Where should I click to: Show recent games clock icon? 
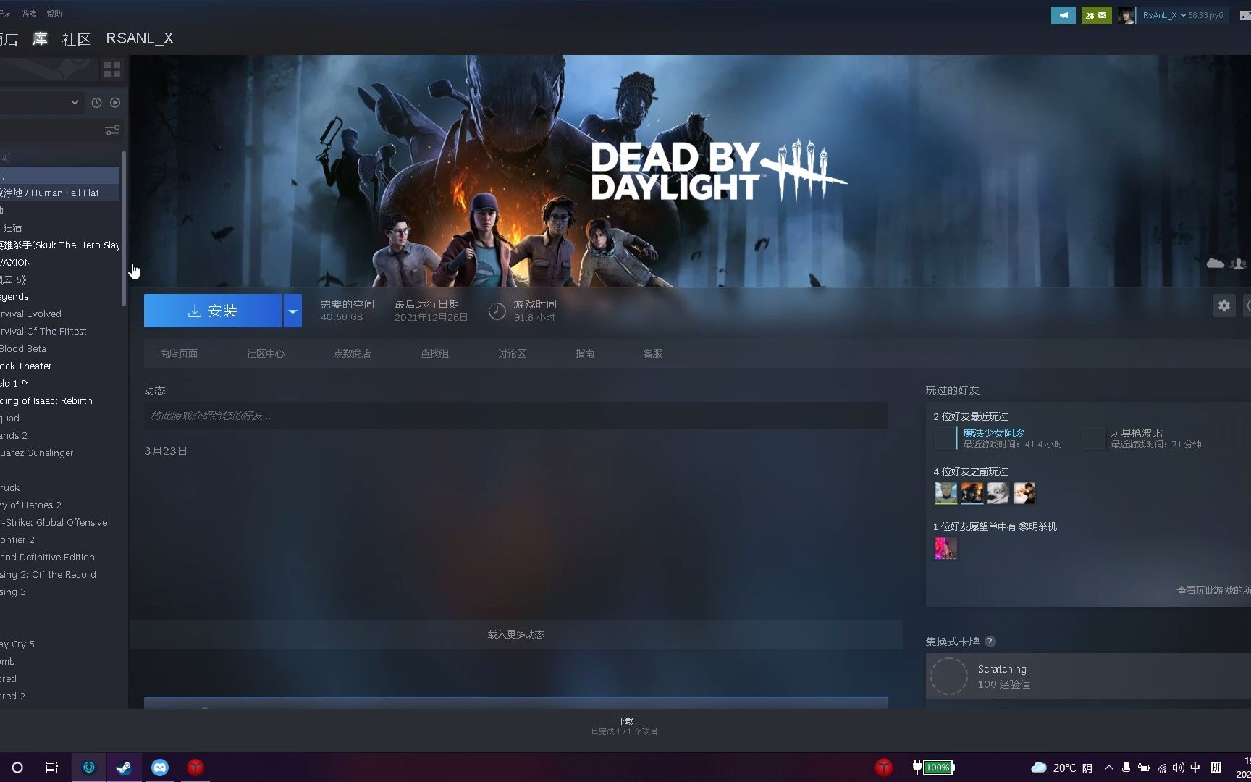click(x=96, y=103)
